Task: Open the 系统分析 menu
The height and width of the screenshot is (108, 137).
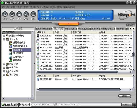Action: point(17,7)
